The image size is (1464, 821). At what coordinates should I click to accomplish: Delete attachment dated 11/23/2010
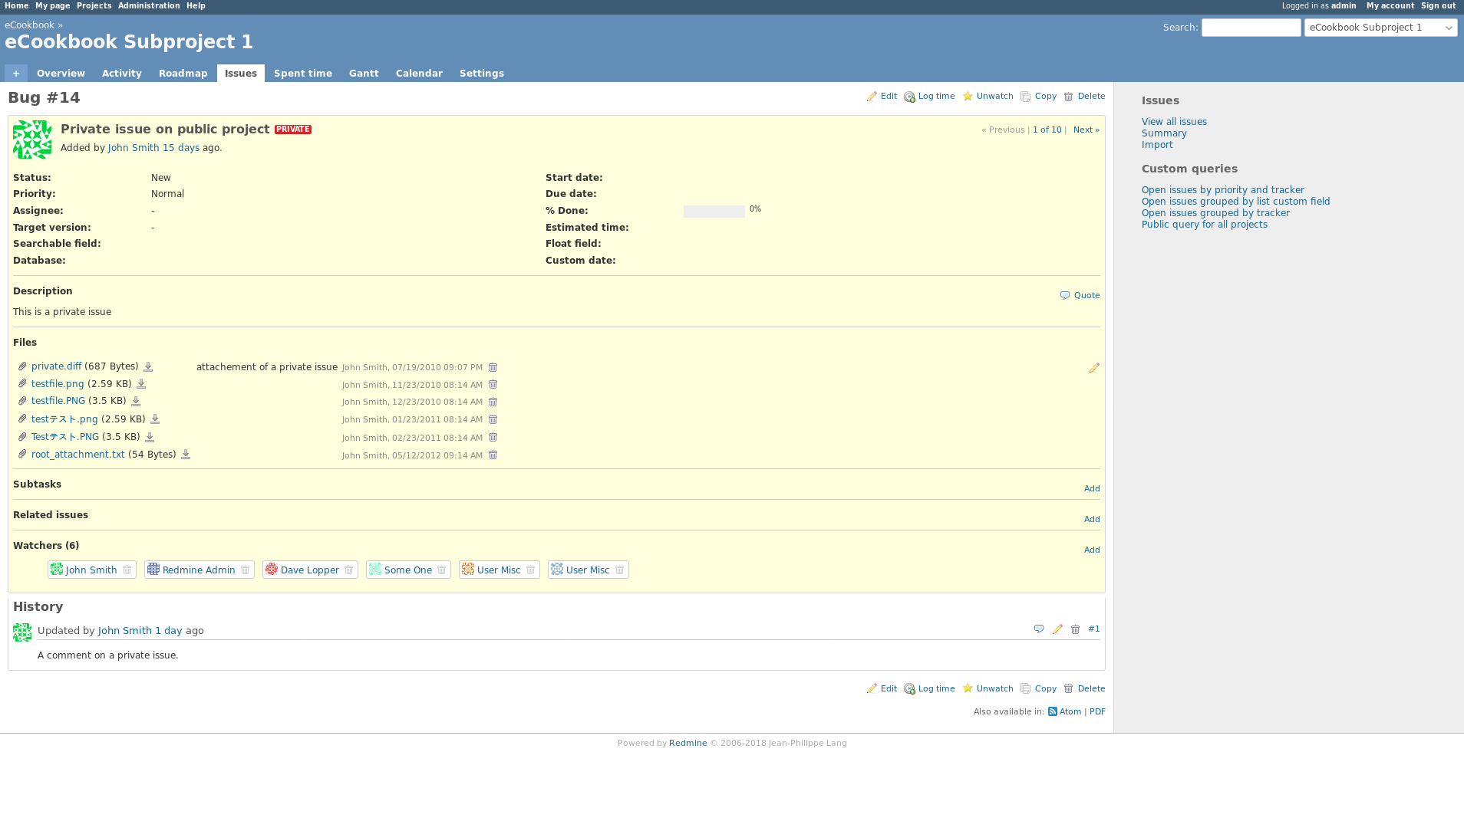(x=493, y=384)
